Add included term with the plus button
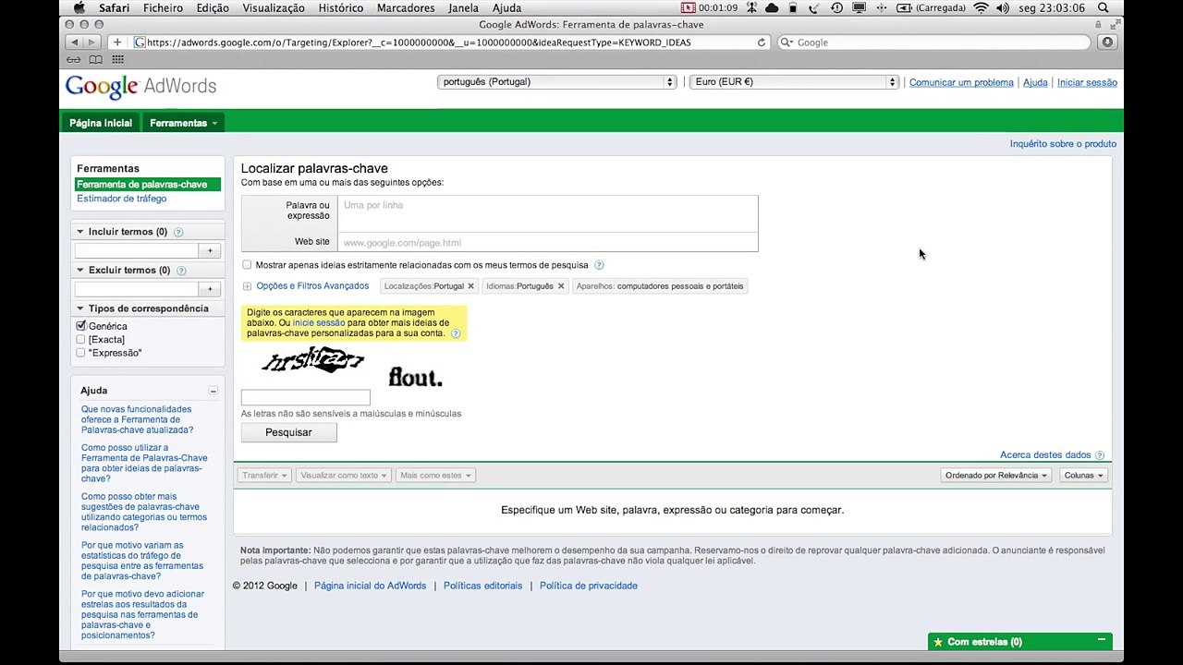1183x665 pixels. (x=210, y=251)
